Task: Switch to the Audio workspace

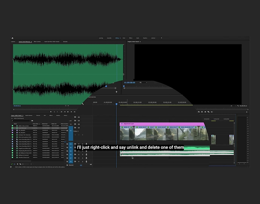Action: click(x=138, y=38)
